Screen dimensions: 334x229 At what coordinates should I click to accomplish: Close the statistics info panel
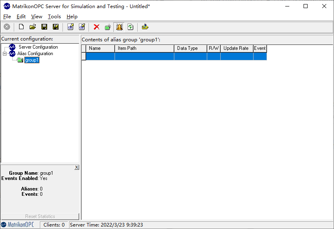click(x=77, y=167)
